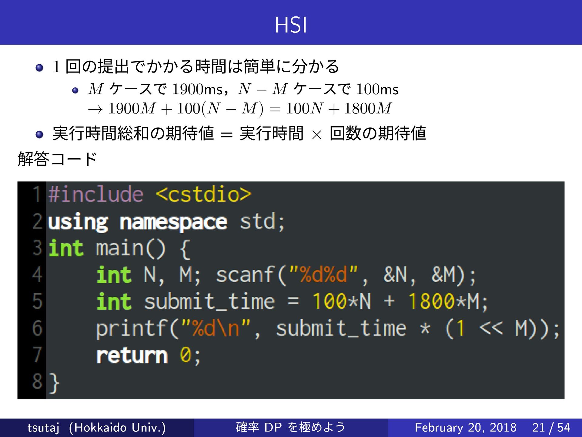Screen dimensions: 582x437
Task: Click the bullet before 実行時間総和の期待値
Action: click(39, 134)
